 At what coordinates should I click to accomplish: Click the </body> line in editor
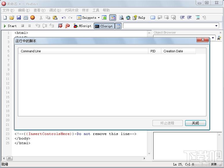pyautogui.click(x=22, y=138)
